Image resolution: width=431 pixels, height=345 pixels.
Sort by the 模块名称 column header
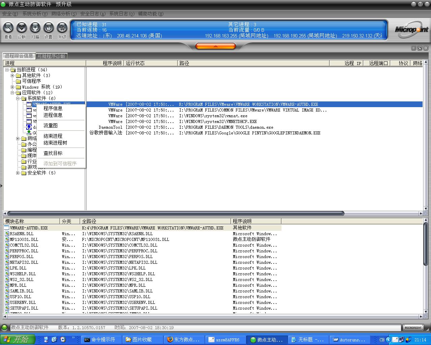(32, 221)
